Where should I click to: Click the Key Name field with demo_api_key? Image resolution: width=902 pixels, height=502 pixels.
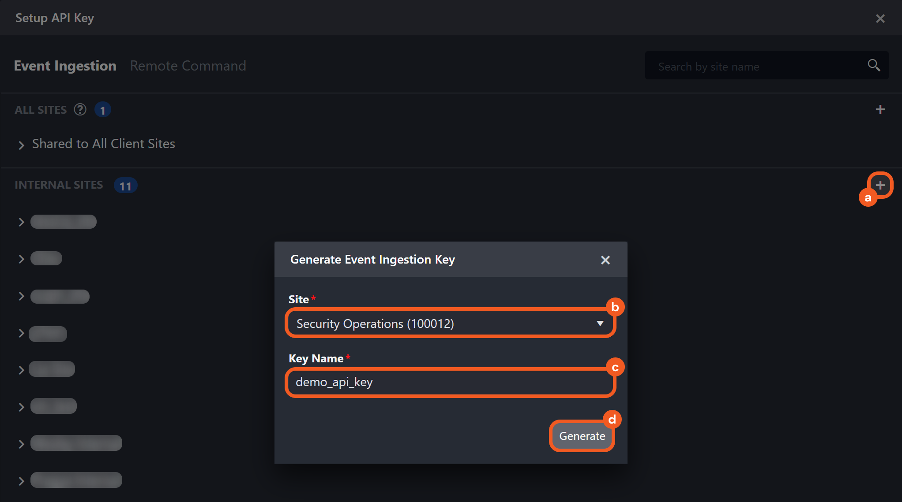(x=450, y=382)
